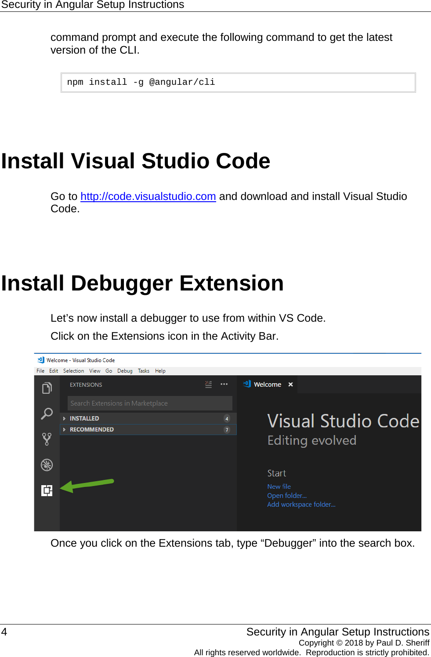
Task: Click Add workspace folder on Welcome page
Action: tap(301, 504)
